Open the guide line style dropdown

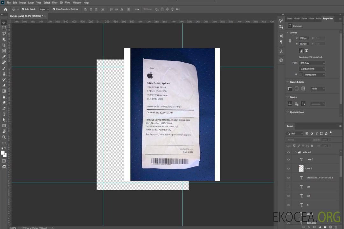click(318, 104)
